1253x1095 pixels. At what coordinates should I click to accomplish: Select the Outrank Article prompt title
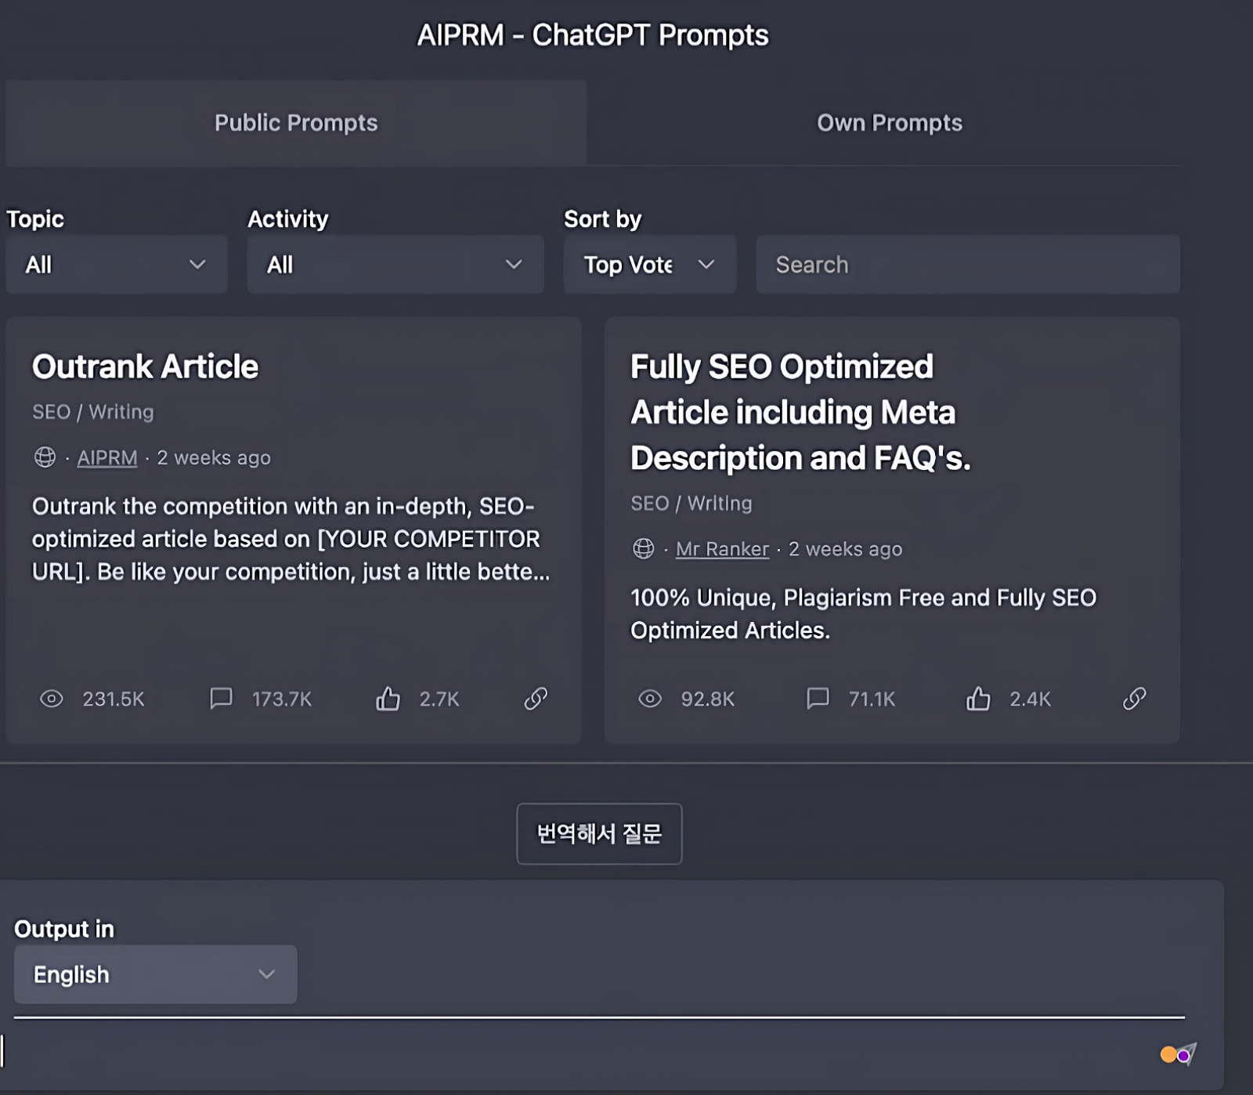tap(145, 367)
